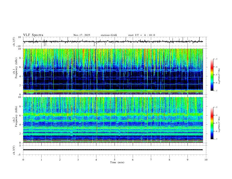Click the "-4" tick on ch.2 colorbar
This screenshot has width=232, height=179.
216,115
